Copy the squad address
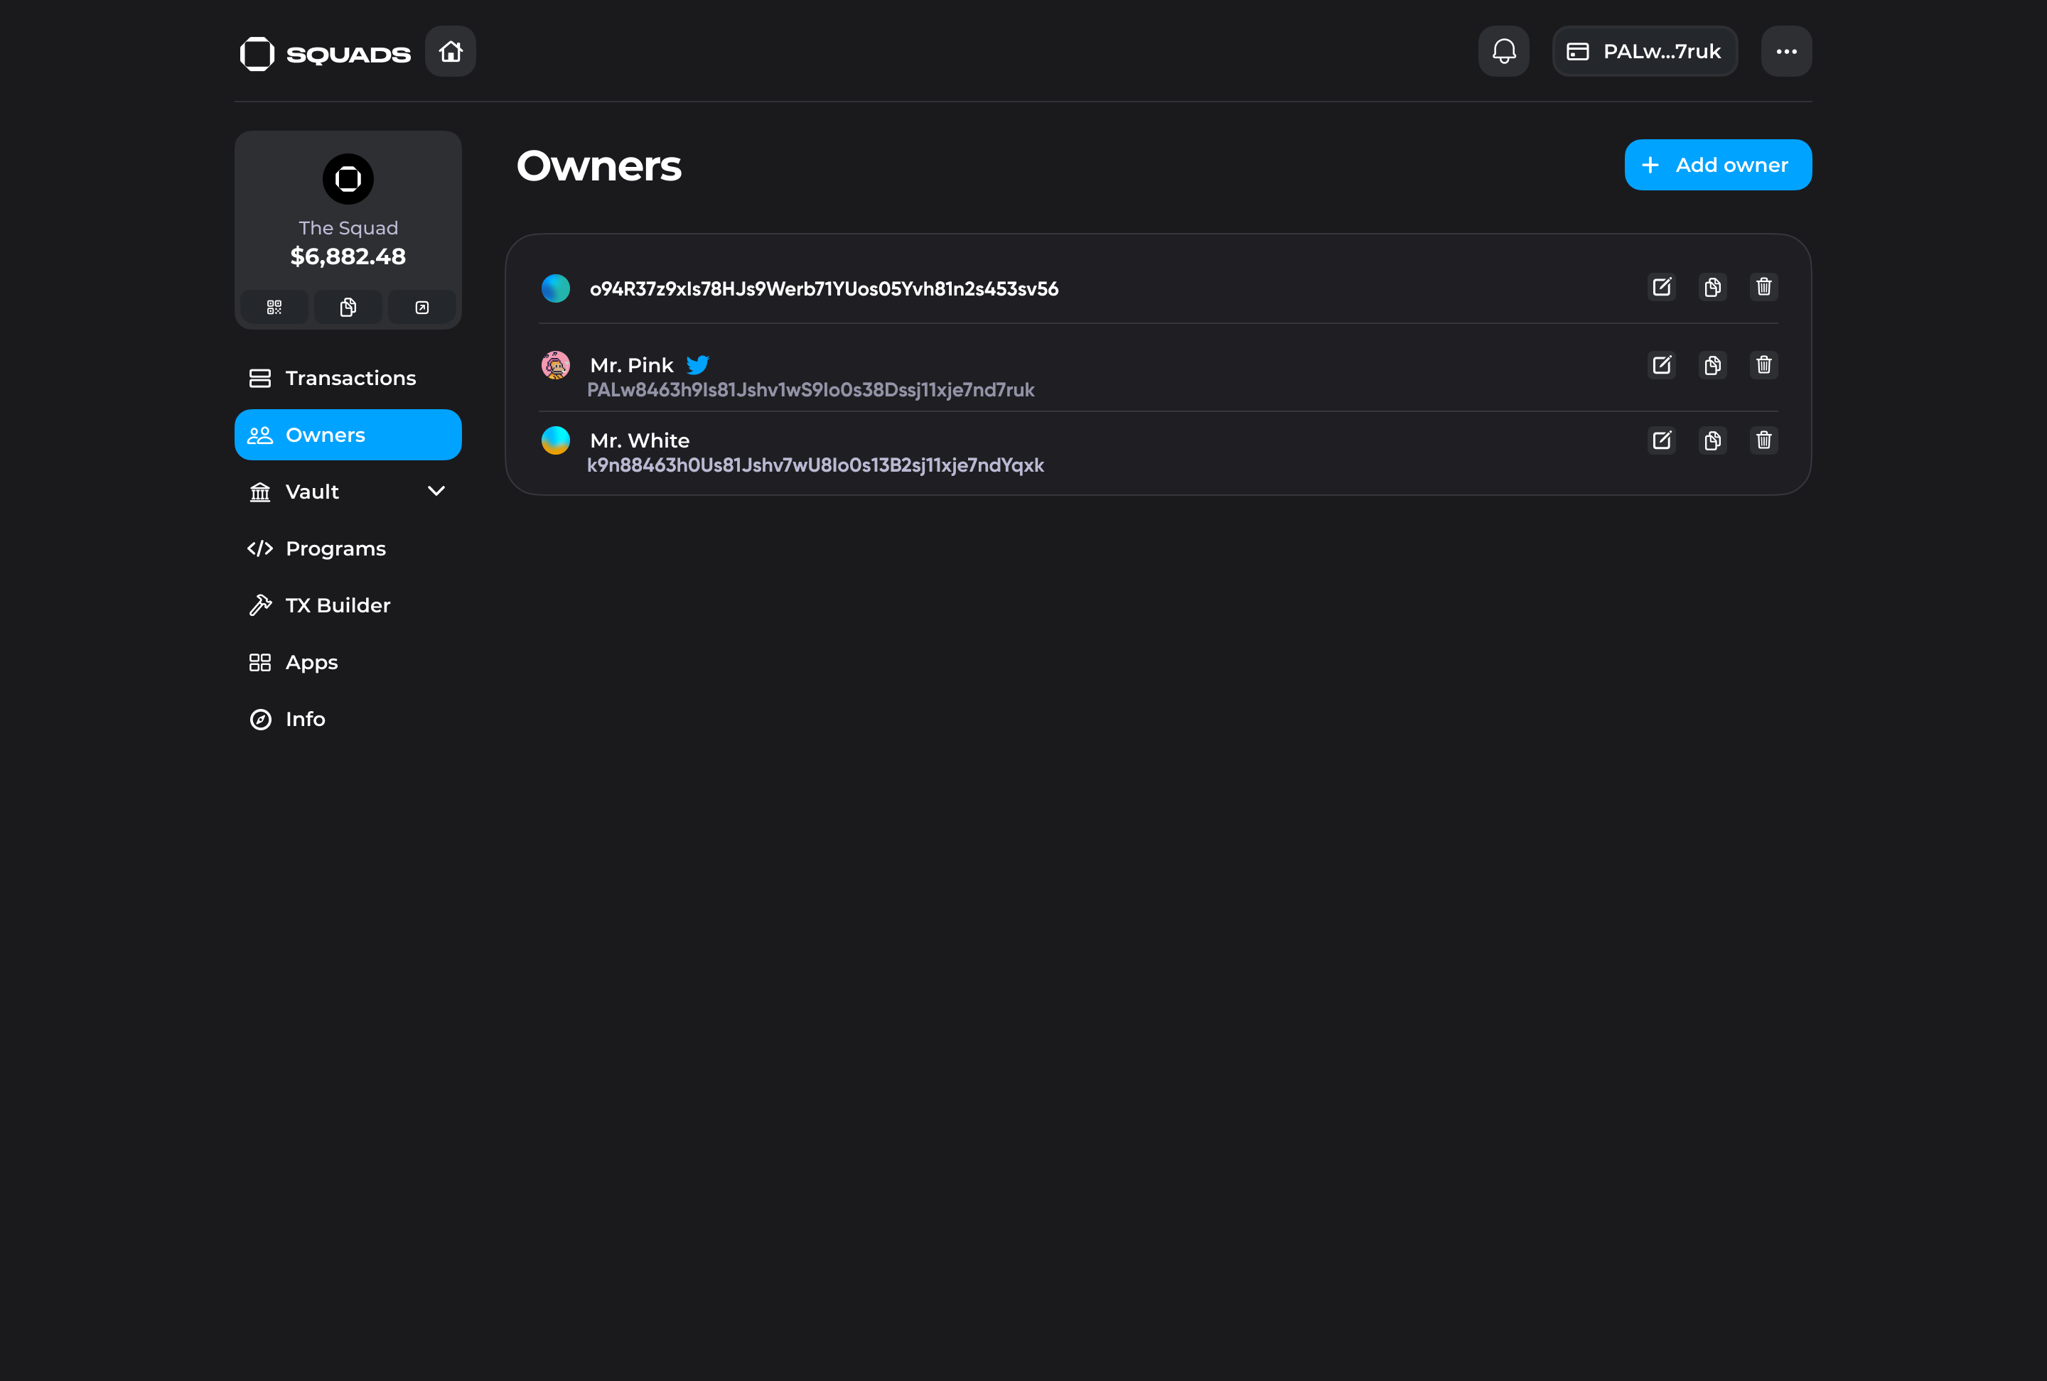This screenshot has width=2047, height=1381. pos(348,307)
